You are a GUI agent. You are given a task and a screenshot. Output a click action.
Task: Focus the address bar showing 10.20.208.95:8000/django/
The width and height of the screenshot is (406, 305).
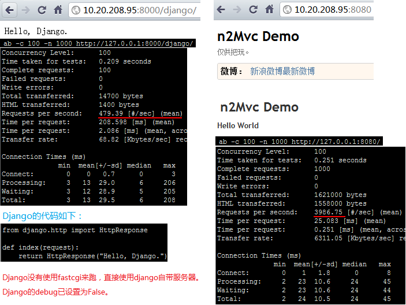139,10
